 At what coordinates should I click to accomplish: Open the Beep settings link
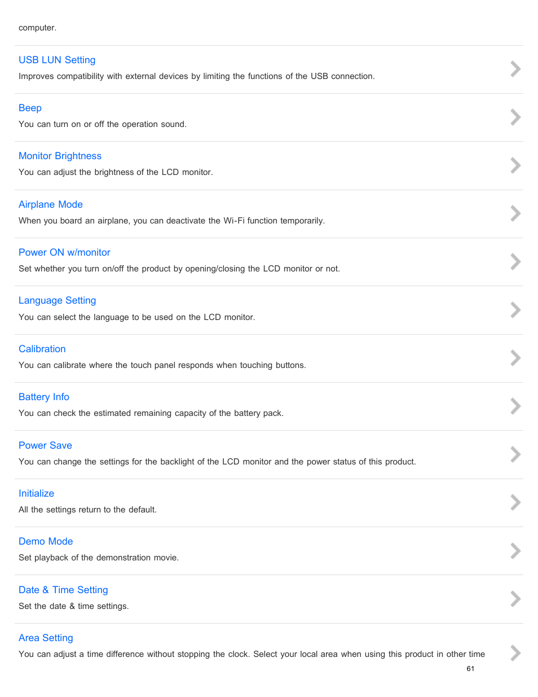30,108
